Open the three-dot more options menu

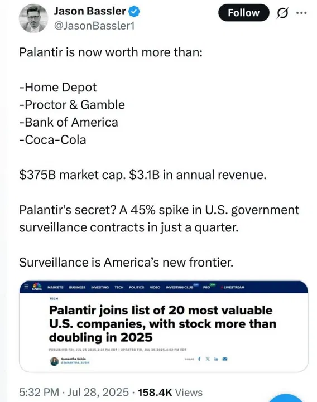point(301,13)
